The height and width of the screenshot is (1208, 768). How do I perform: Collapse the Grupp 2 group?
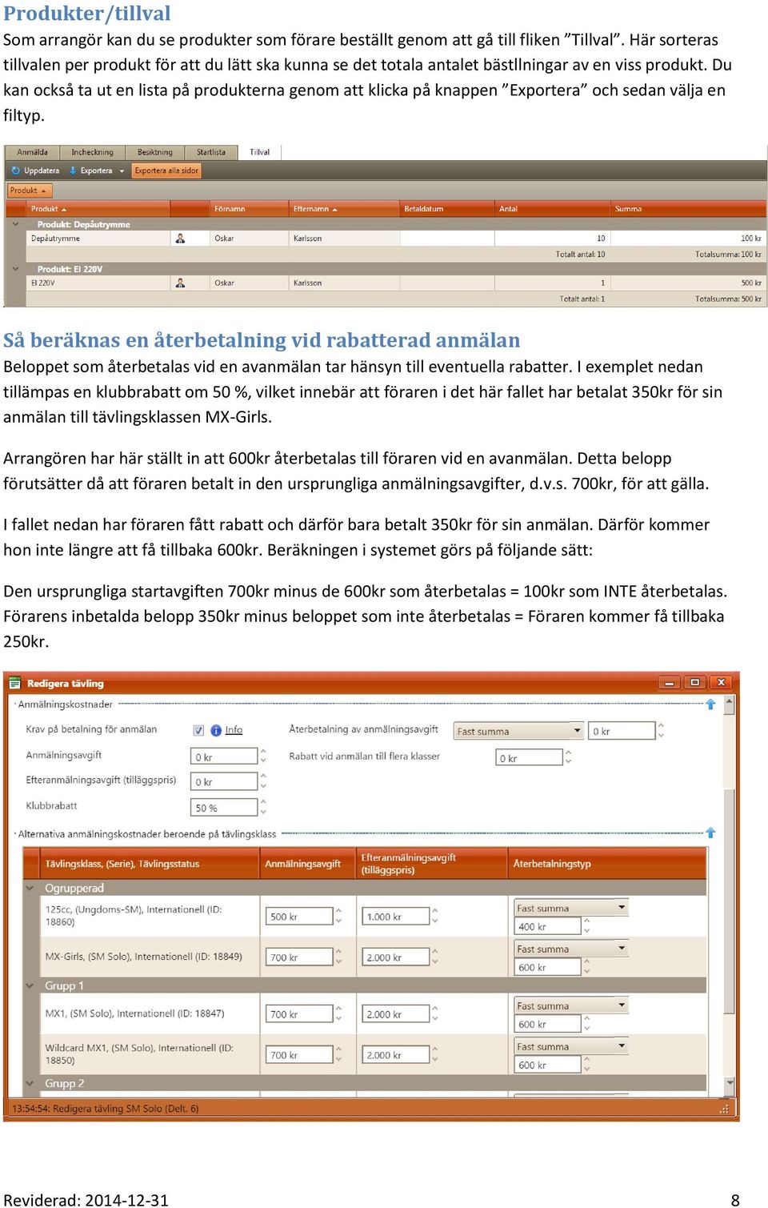[x=30, y=1084]
